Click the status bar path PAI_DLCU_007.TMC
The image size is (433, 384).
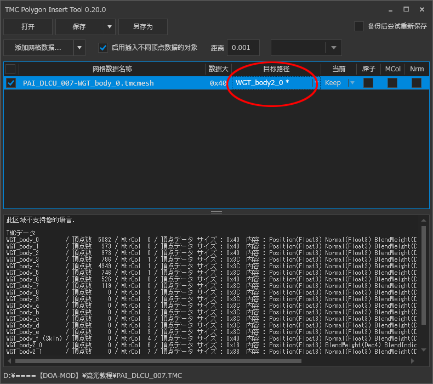[93, 376]
